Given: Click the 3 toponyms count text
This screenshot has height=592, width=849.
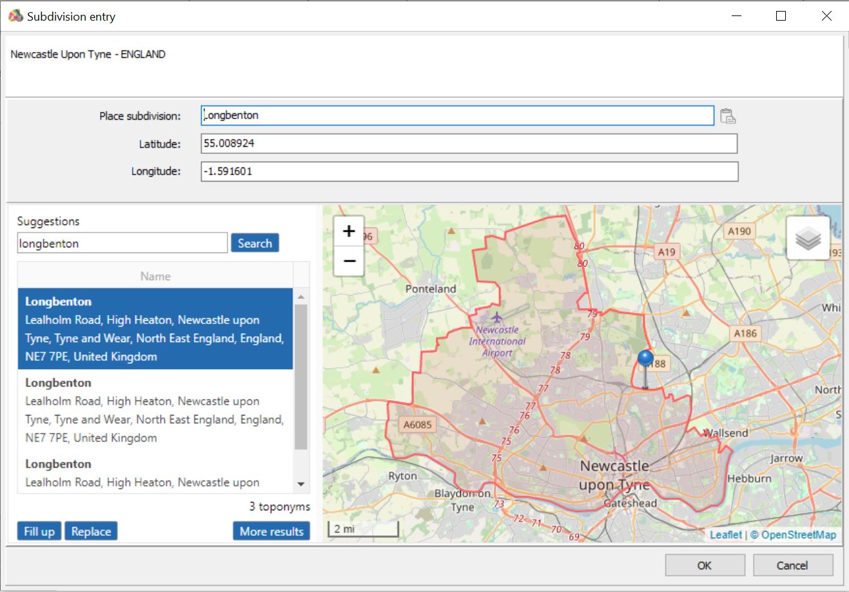Looking at the screenshot, I should point(279,506).
